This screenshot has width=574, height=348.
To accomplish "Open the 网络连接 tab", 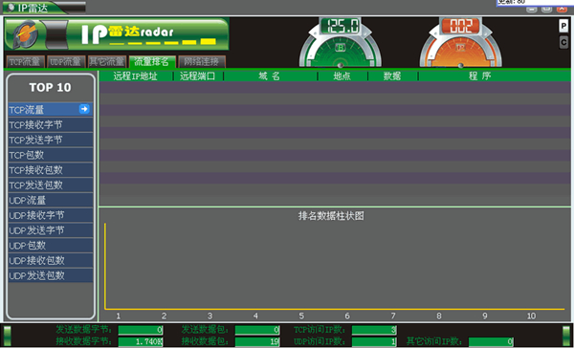I will (202, 62).
